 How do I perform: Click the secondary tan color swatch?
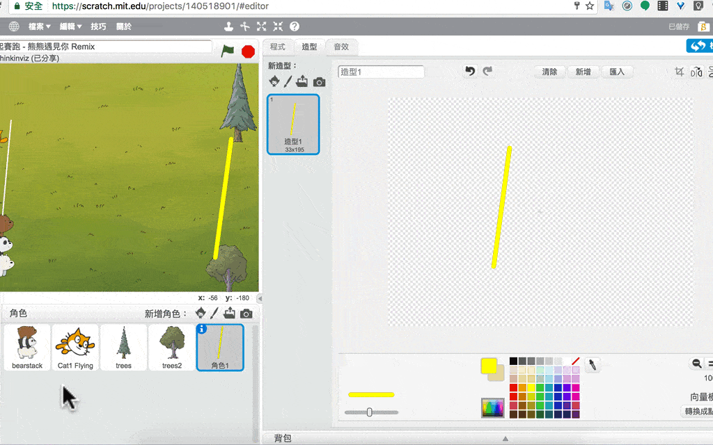click(x=499, y=374)
